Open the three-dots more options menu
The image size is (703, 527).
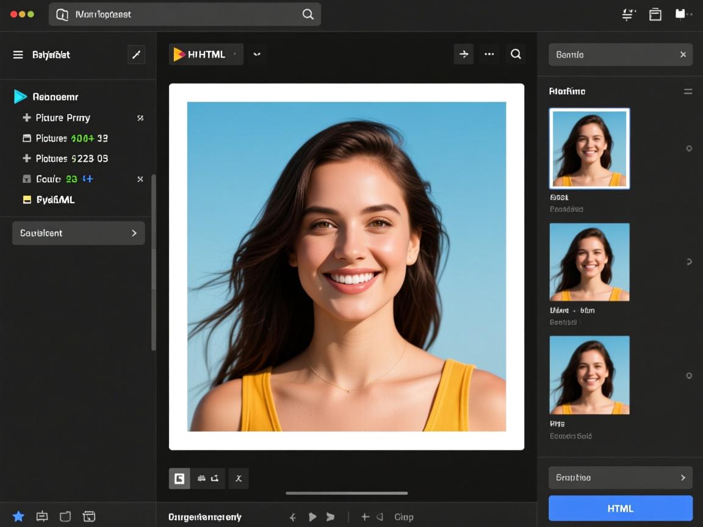coord(489,54)
